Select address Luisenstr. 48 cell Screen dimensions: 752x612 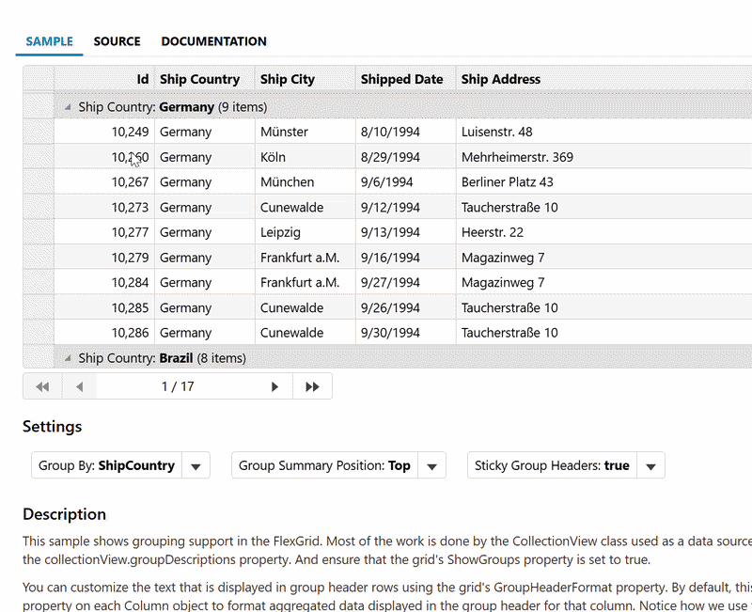tap(604, 132)
